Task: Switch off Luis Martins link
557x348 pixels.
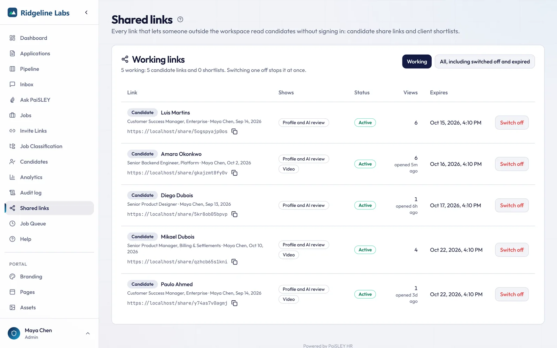Action: point(512,122)
